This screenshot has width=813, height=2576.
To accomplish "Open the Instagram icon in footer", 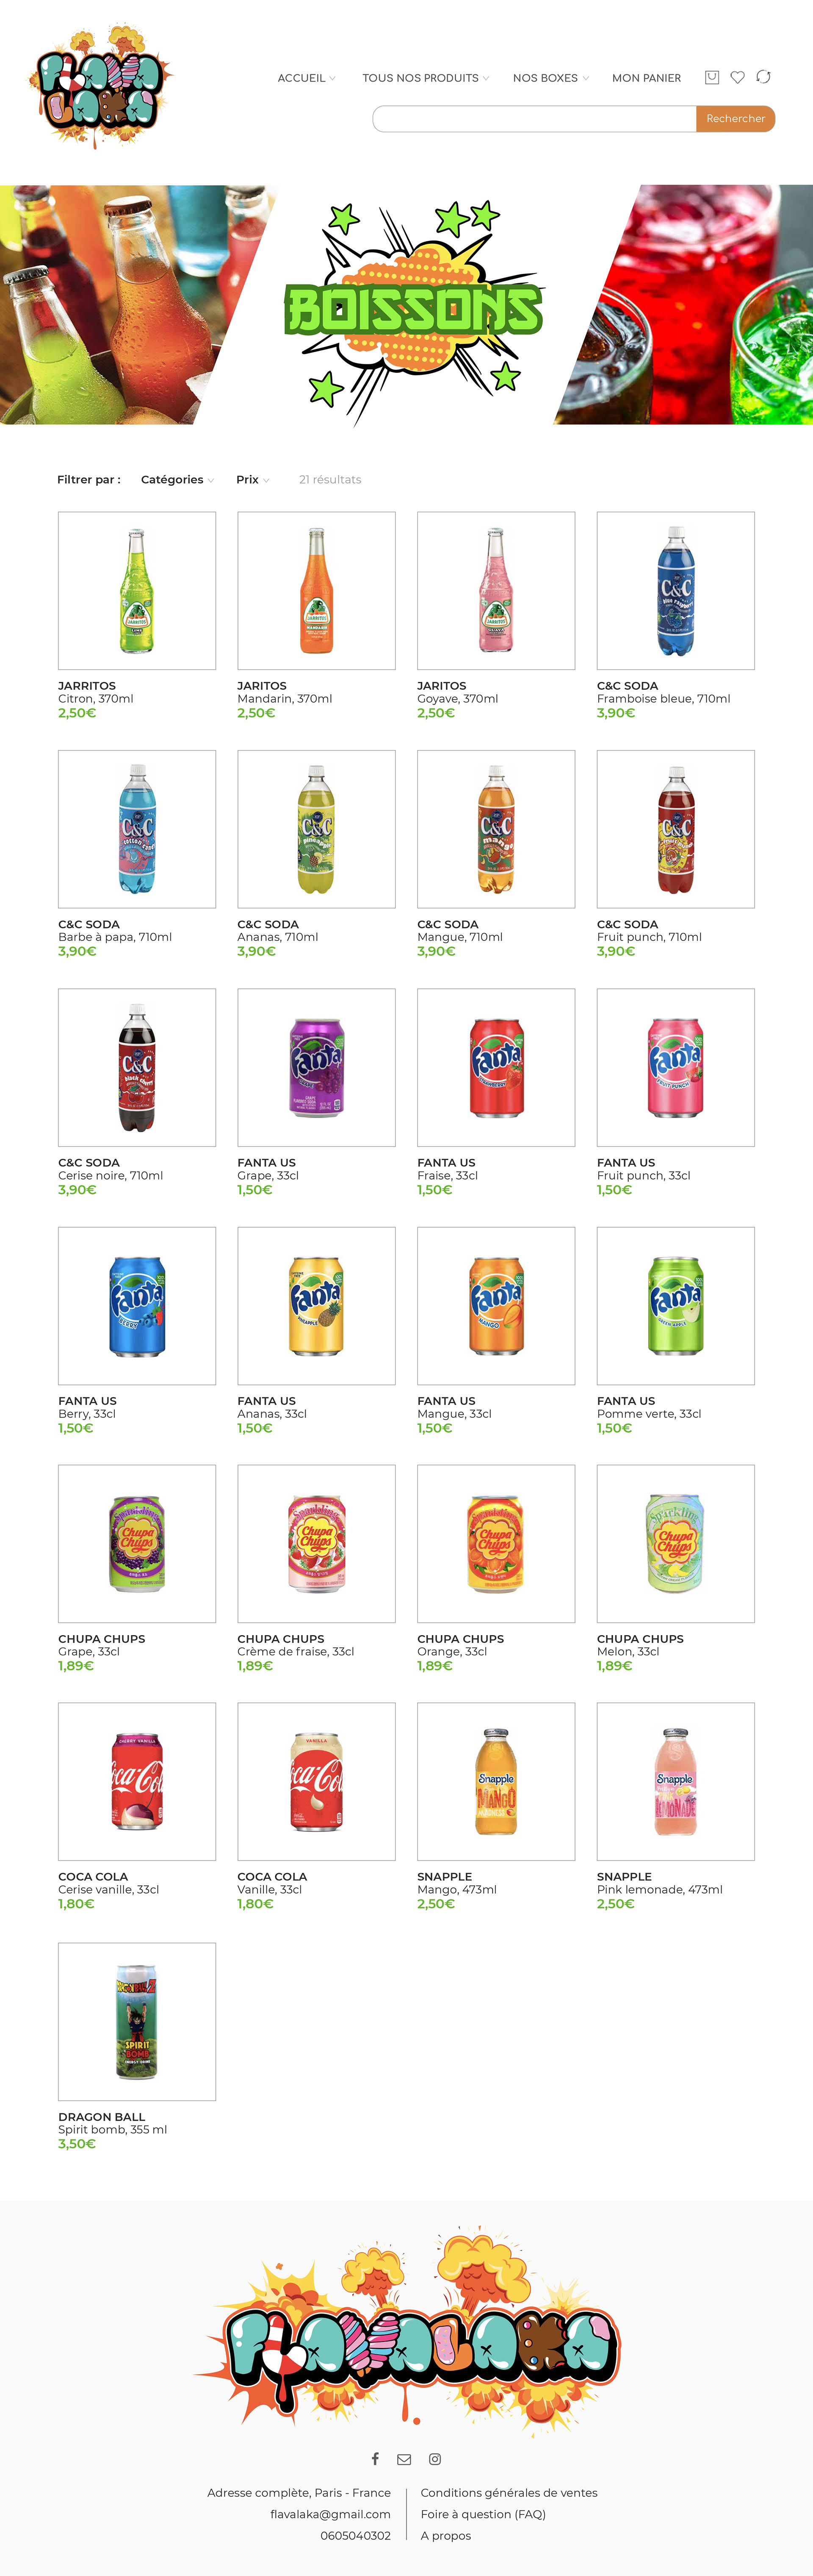I will 435,2459.
